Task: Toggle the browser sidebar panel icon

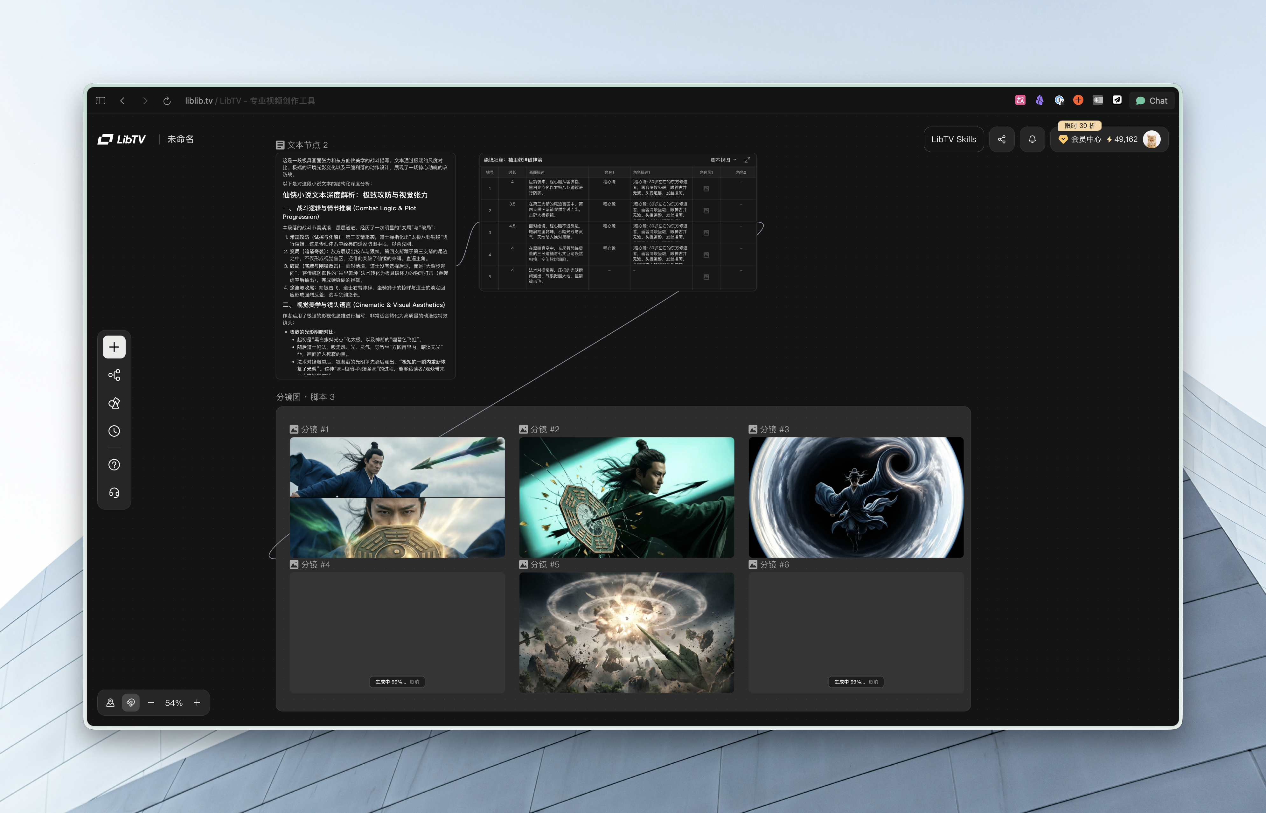Action: [100, 100]
